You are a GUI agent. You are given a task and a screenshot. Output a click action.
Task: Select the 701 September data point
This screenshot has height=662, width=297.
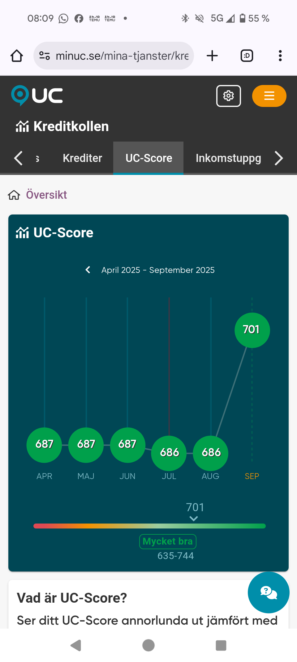point(252,330)
